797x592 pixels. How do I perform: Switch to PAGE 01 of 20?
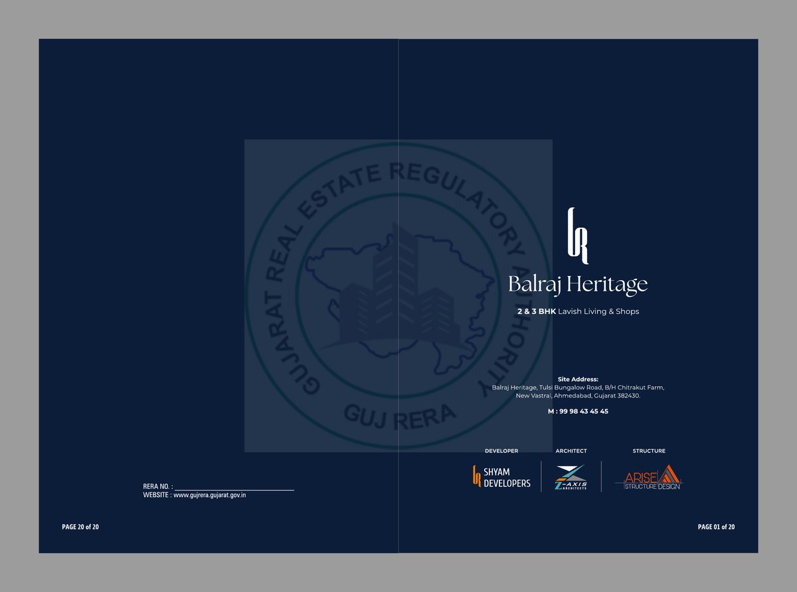pos(716,526)
